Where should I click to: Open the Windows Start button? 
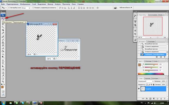pos(4,103)
